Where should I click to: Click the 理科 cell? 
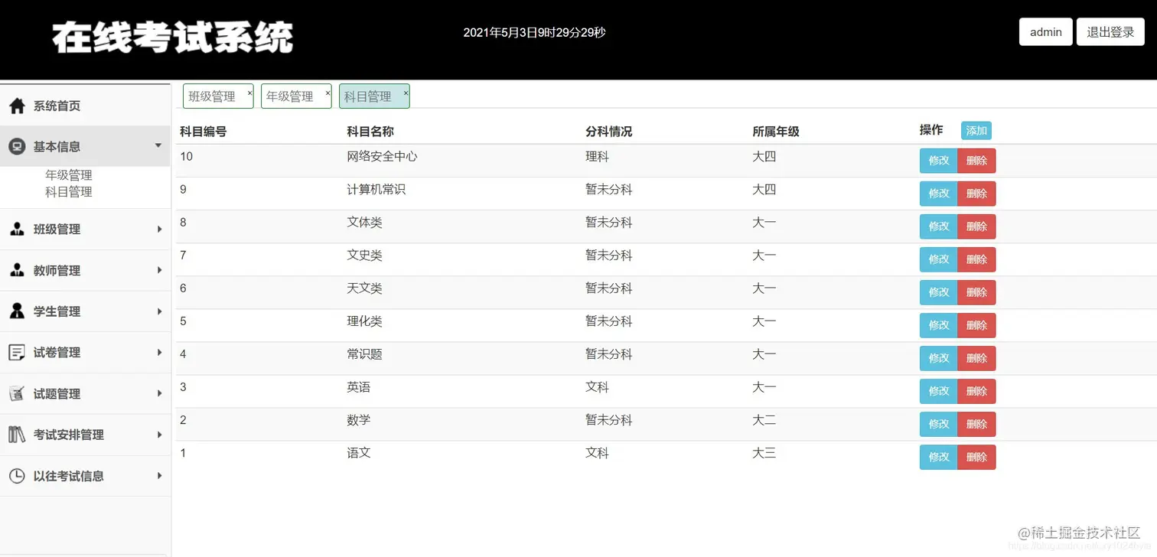pos(597,156)
